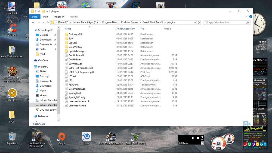This screenshot has height=153, width=272.
Task: Expand breadcrumb arrow after Rockstar Games
Action: [140, 22]
